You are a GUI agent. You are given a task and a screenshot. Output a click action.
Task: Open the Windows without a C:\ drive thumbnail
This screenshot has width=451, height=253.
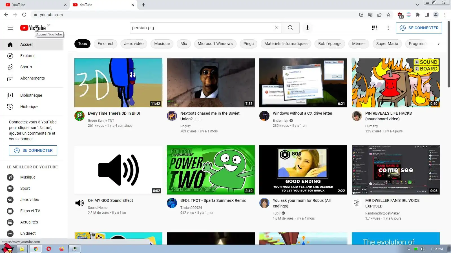(303, 83)
